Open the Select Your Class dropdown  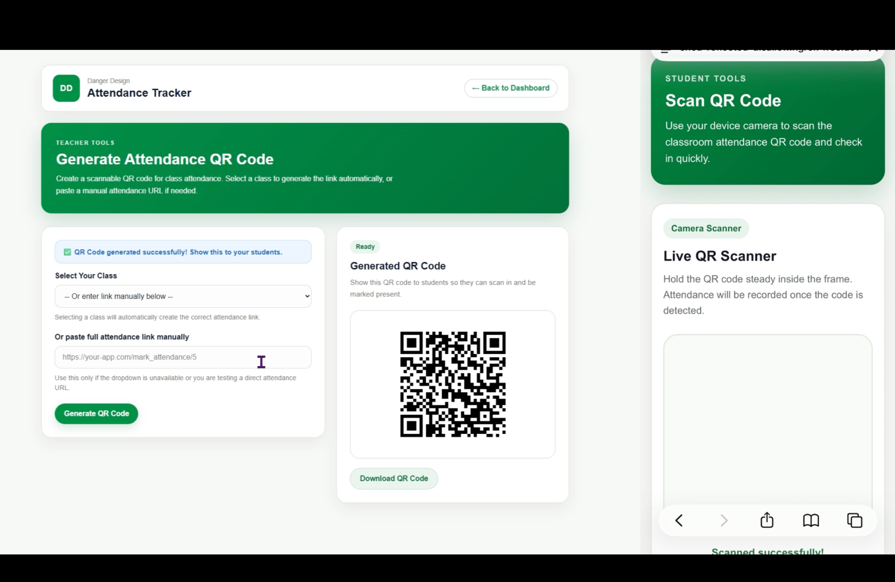coord(183,296)
